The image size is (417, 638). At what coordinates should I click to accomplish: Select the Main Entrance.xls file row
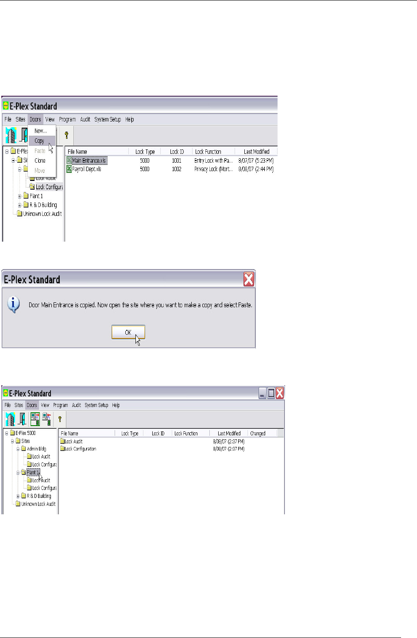pos(170,160)
